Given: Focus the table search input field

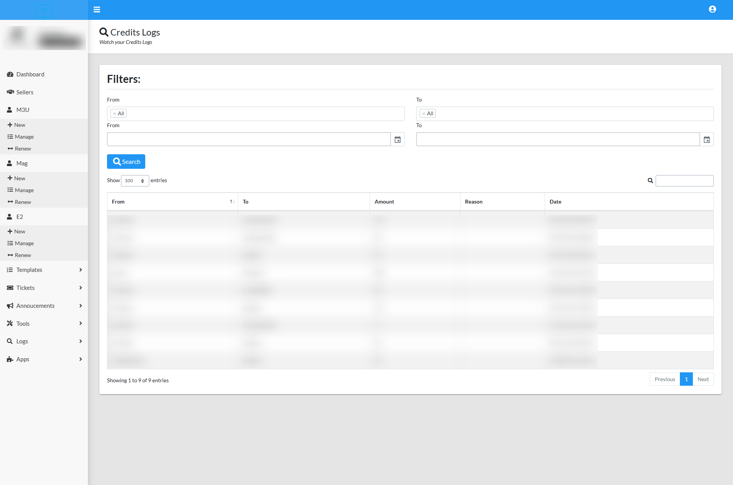Looking at the screenshot, I should [684, 181].
